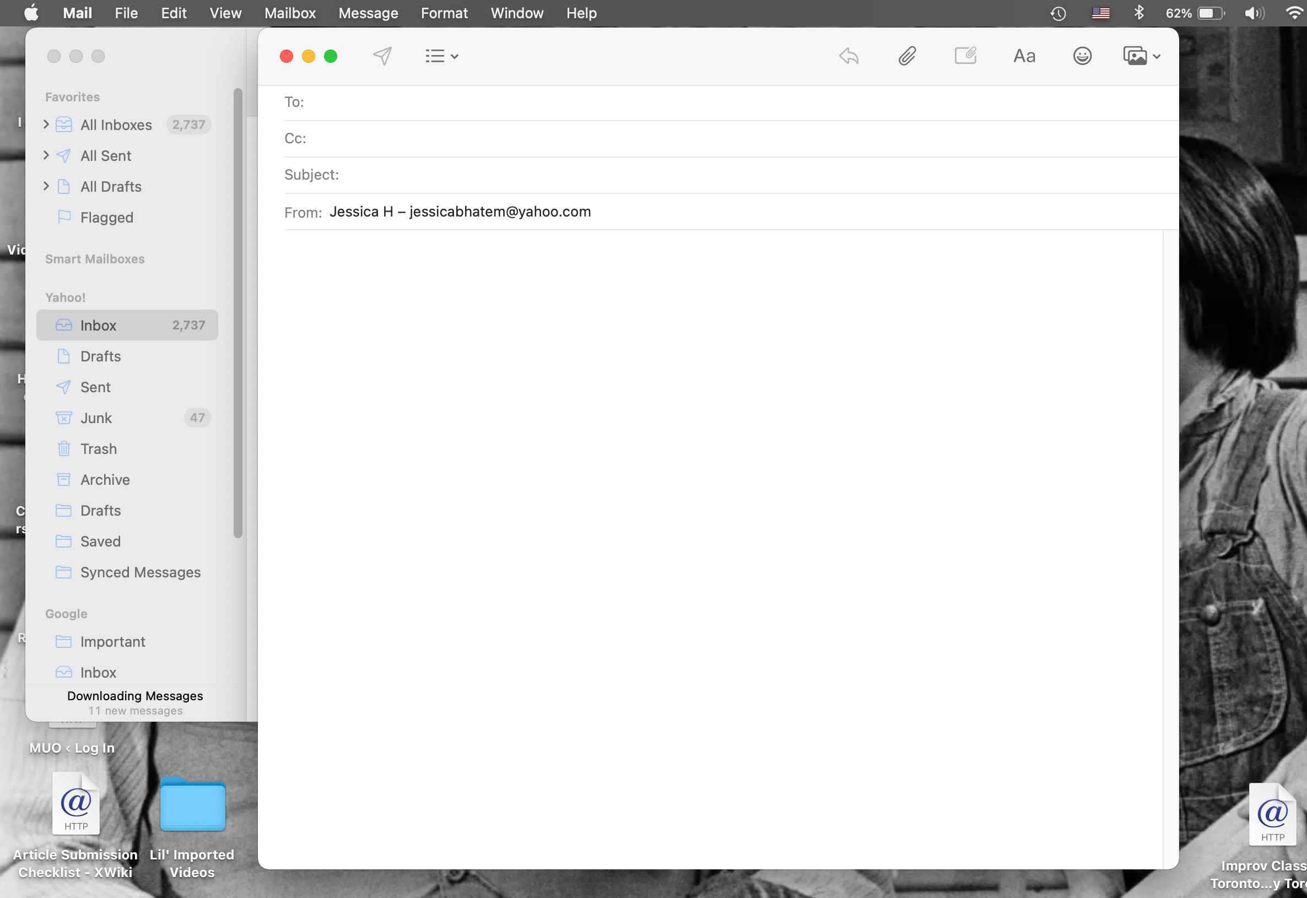
Task: Insert an emoji into the message
Action: coord(1082,56)
